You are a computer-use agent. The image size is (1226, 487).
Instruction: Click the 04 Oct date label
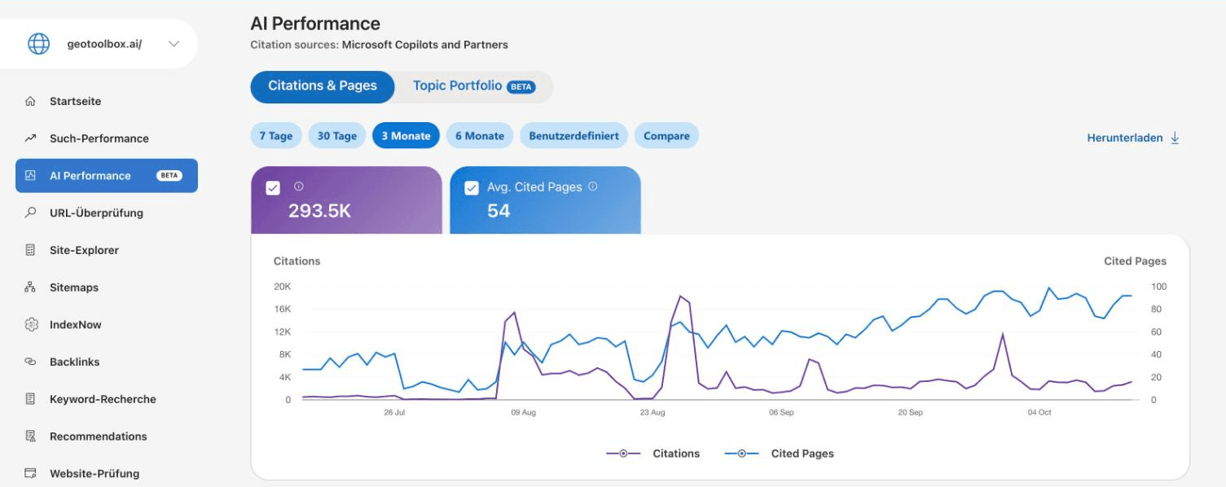(1039, 413)
